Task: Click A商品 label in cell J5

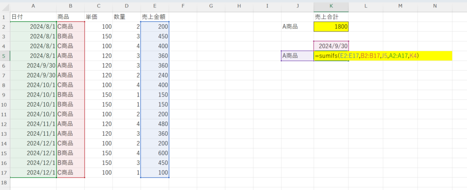Action: (297, 56)
